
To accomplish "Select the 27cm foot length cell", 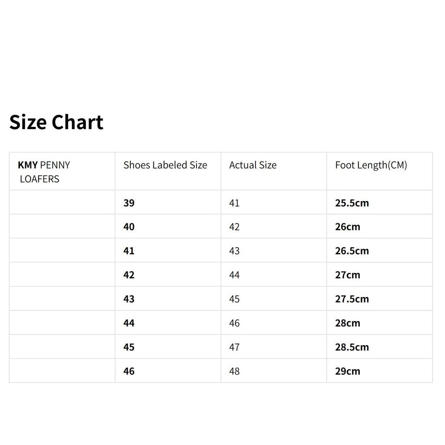I will click(348, 275).
